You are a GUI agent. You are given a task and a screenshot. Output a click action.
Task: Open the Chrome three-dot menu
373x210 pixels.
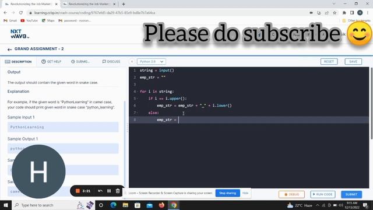pos(368,13)
